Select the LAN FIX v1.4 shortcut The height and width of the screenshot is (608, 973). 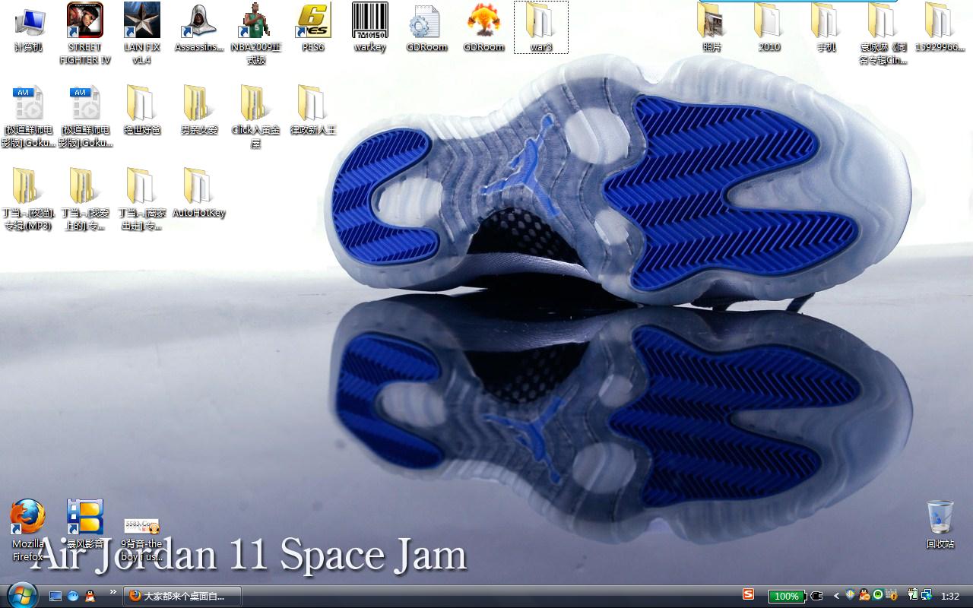141,33
